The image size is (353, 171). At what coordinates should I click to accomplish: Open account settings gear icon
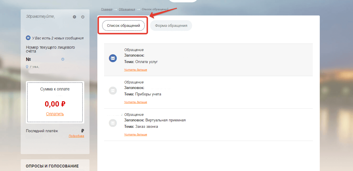click(x=74, y=17)
